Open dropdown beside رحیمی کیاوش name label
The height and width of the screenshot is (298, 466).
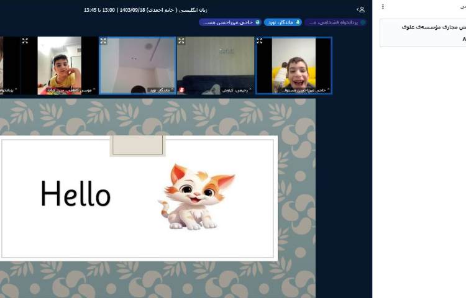click(x=221, y=90)
